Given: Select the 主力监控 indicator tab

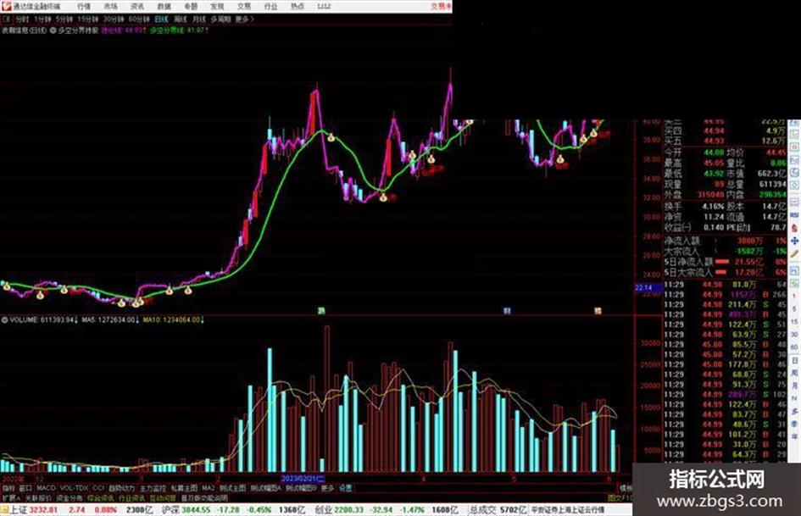Looking at the screenshot, I should [x=153, y=488].
